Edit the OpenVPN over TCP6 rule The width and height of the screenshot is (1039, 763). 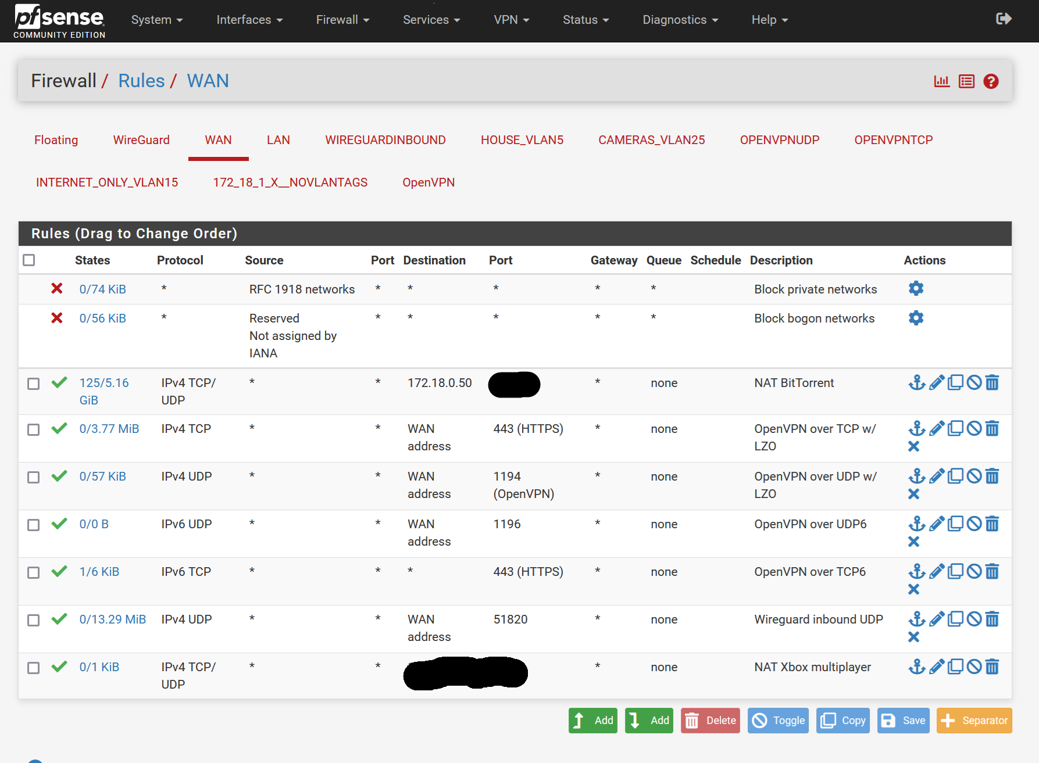(x=937, y=571)
